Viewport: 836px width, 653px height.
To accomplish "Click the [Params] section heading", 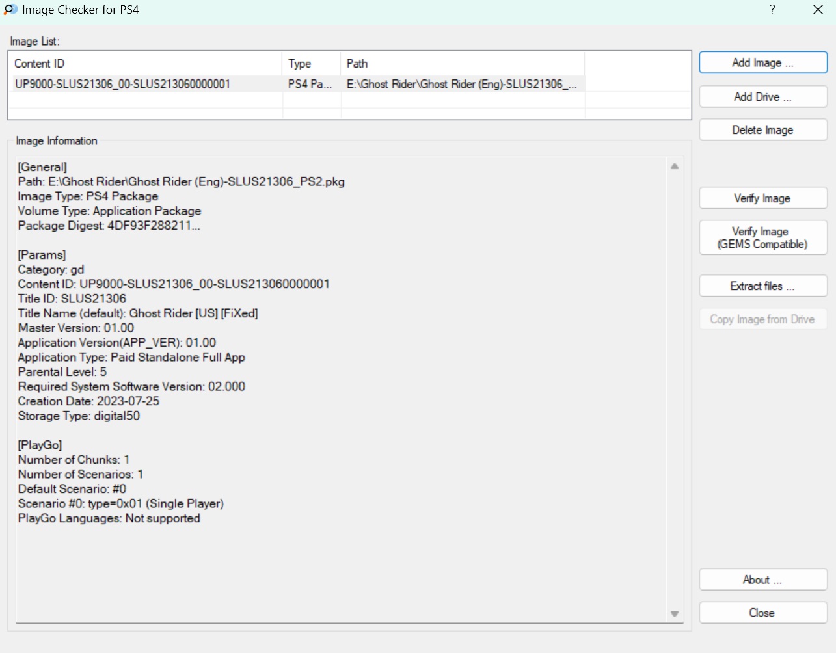I will point(42,255).
